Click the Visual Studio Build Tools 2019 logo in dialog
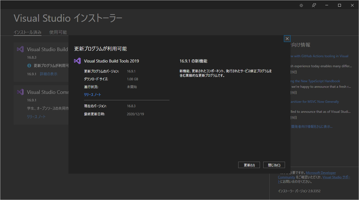The height and width of the screenshot is (200, 359). click(x=77, y=61)
